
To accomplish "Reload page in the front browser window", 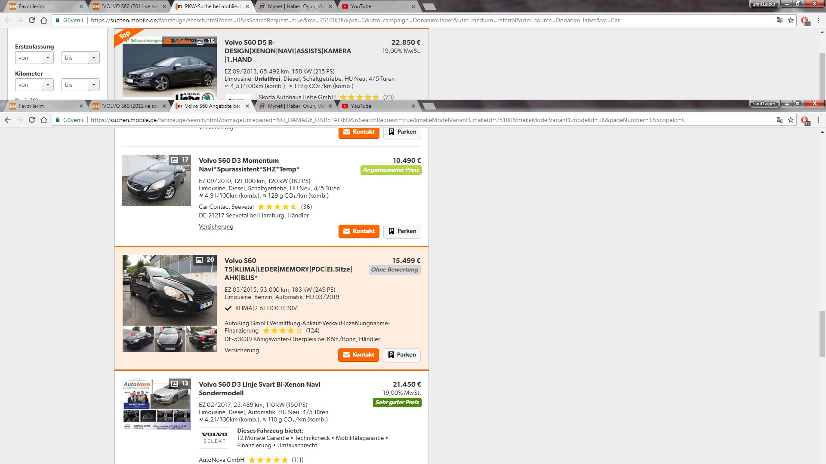I will tap(32, 120).
